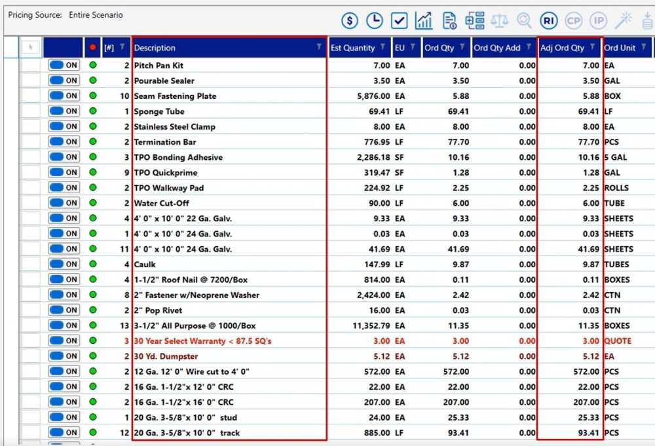Click the dollar sign pricing icon
This screenshot has height=446, width=655.
point(350,21)
